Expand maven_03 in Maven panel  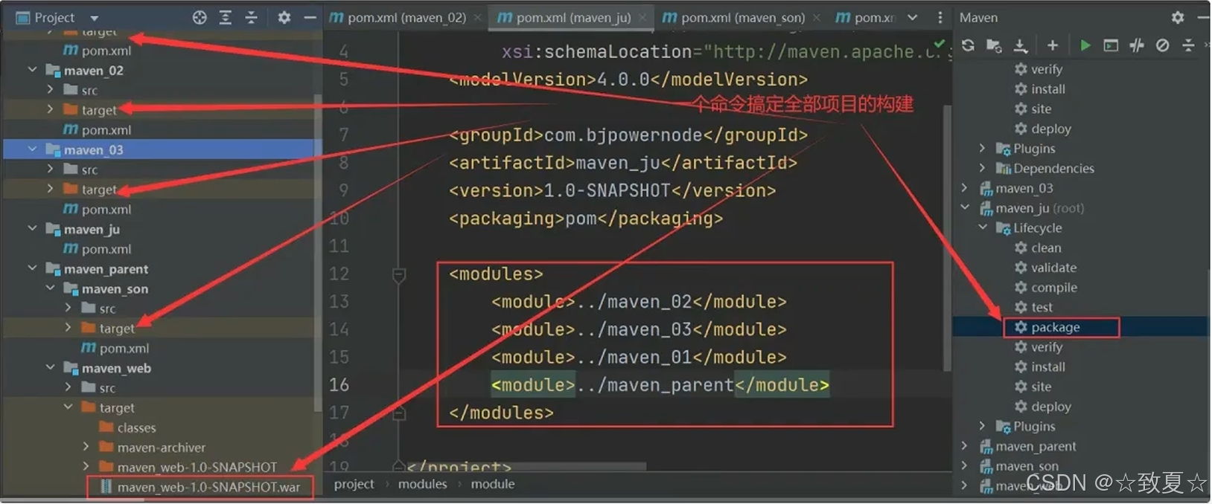coord(966,188)
